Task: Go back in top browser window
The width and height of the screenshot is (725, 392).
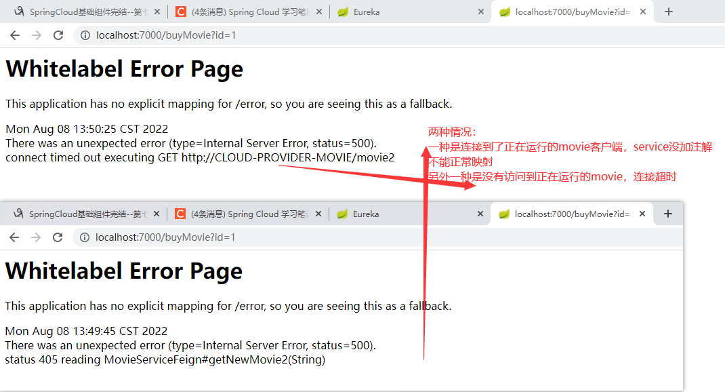Action: click(15, 35)
